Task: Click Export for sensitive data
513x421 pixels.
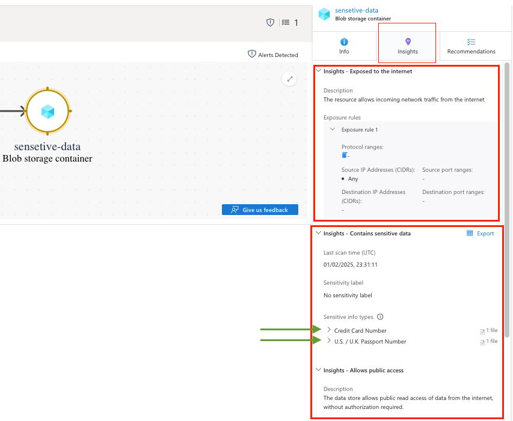Action: (480, 233)
